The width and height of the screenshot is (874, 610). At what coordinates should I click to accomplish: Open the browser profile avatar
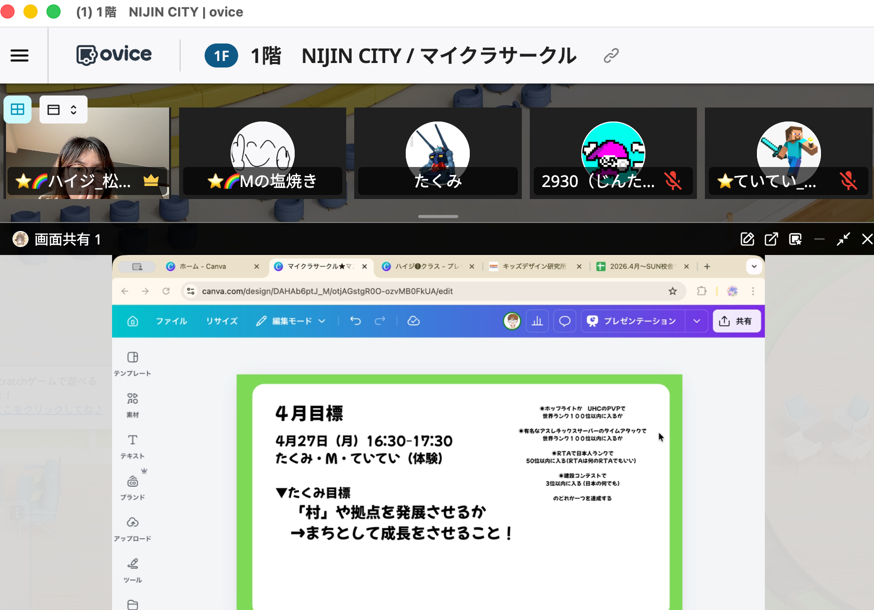[732, 291]
